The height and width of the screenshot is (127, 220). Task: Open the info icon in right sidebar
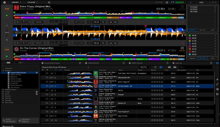click(x=217, y=89)
